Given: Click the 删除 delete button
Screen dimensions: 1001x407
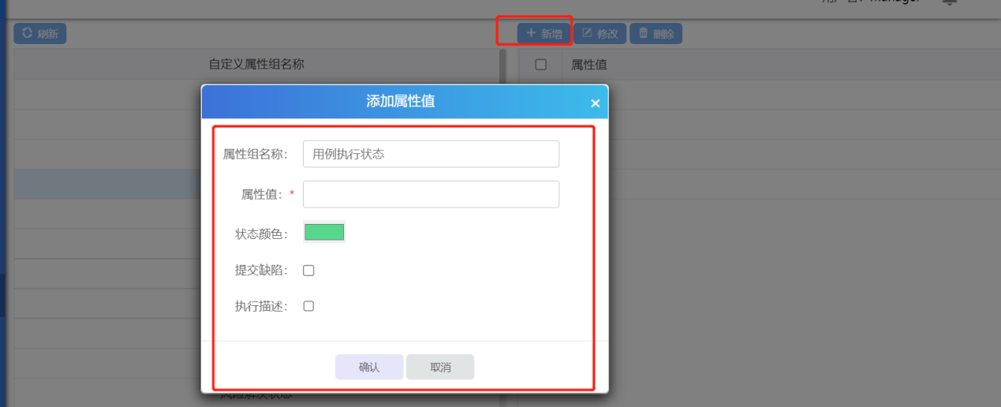Looking at the screenshot, I should [x=656, y=34].
